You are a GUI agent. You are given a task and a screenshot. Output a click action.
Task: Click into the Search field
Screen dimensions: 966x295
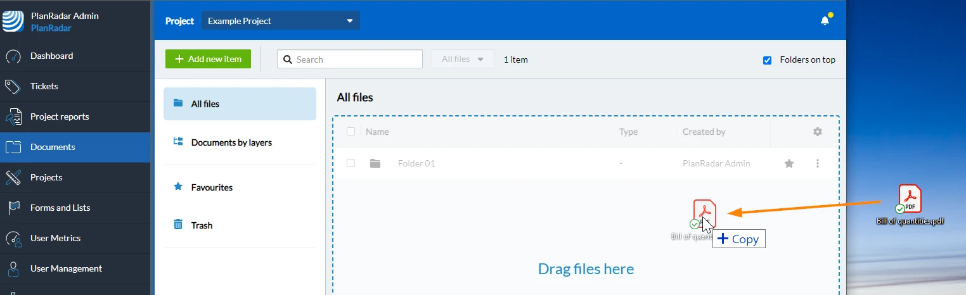point(350,59)
